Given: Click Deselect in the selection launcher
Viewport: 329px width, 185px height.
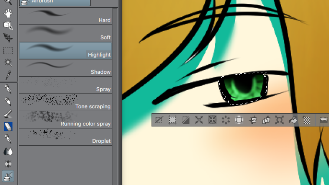Looking at the screenshot, I should [x=159, y=120].
